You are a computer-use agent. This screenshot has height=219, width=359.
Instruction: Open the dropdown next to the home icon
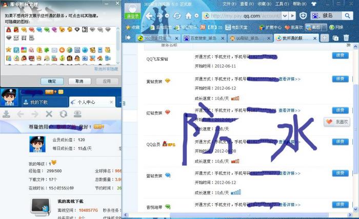coord(196,16)
